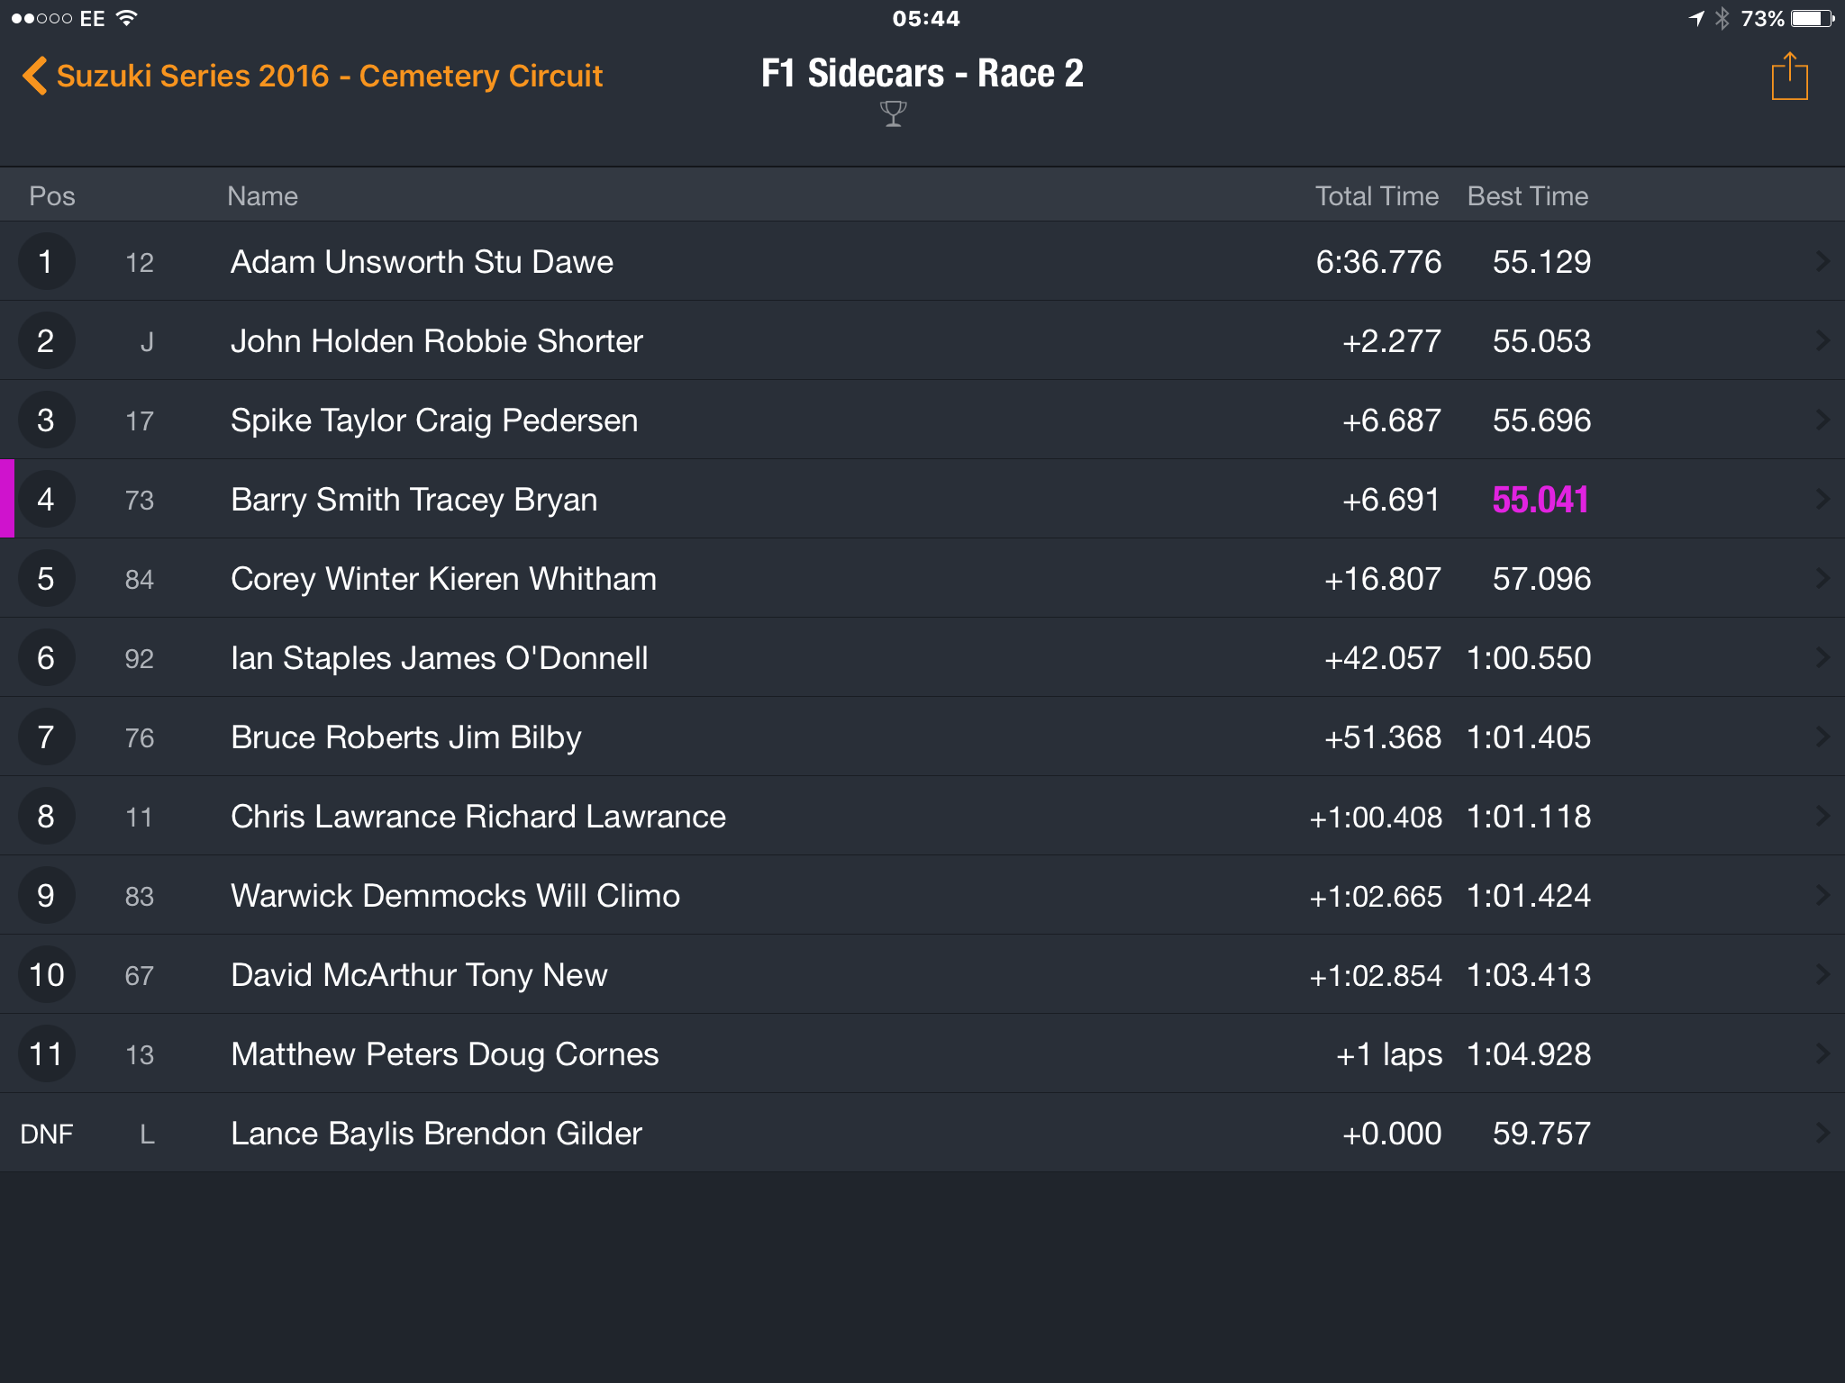Tap the battery icon in status bar
This screenshot has width=1845, height=1383.
1813,18
